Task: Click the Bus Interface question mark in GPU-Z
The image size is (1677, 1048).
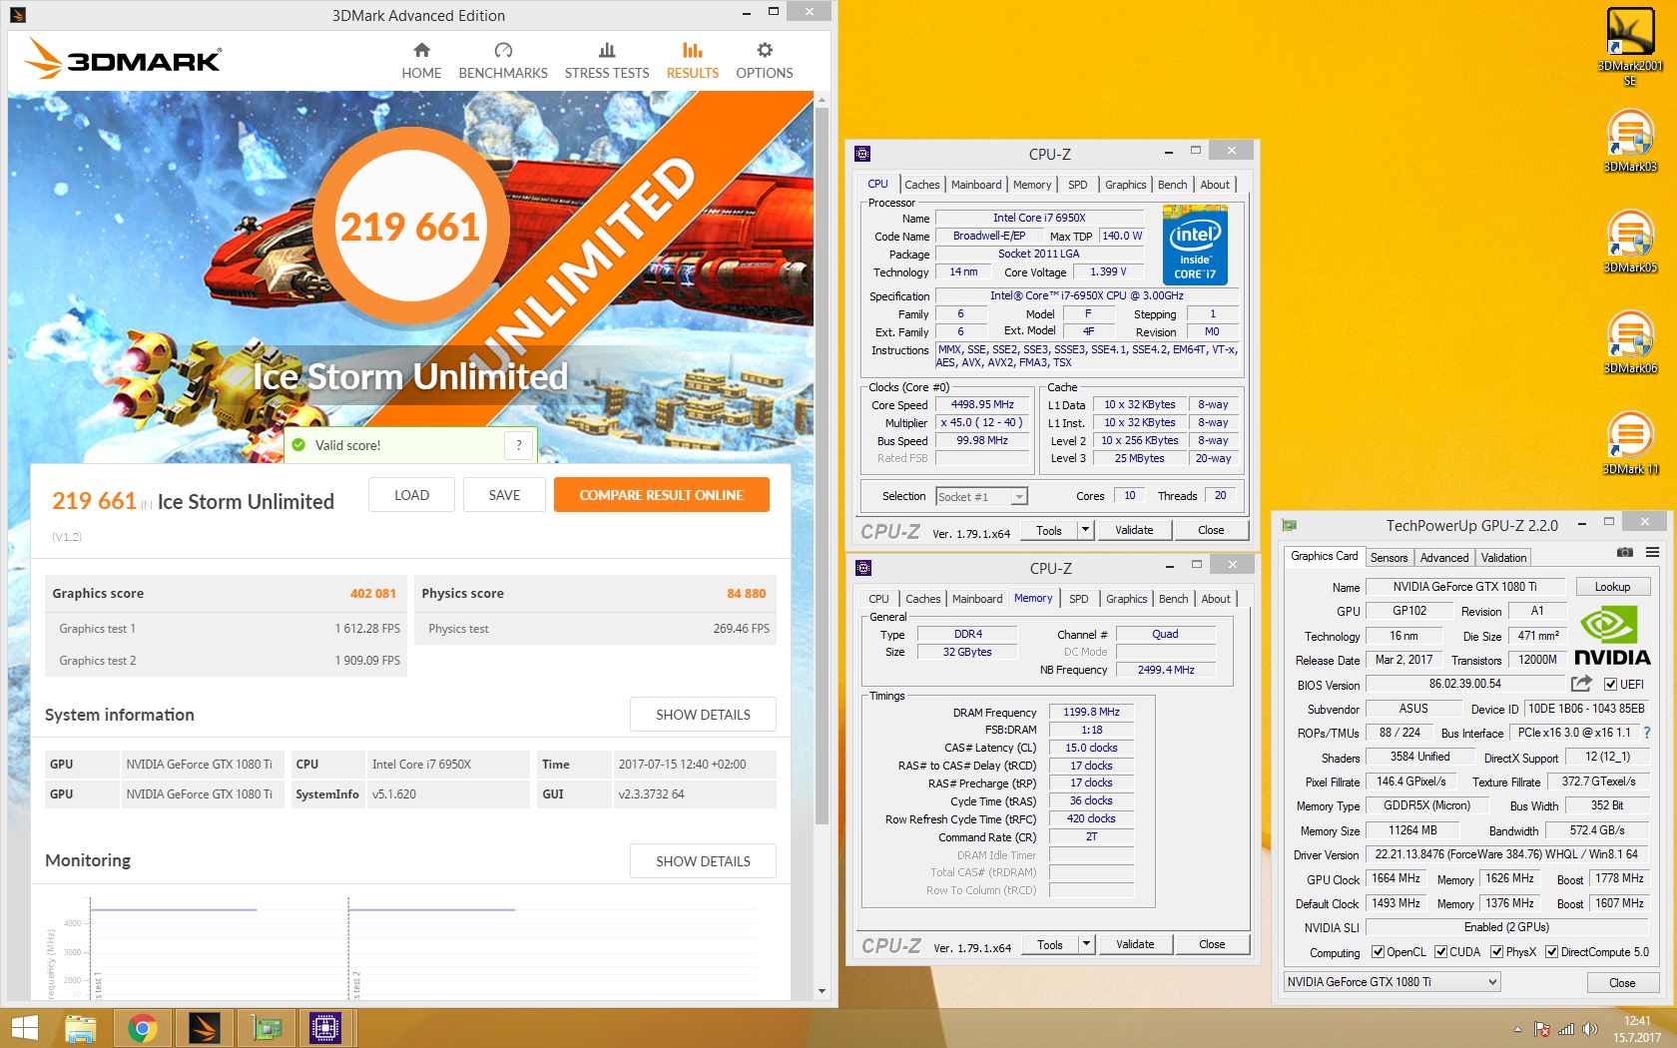Action: [1647, 733]
